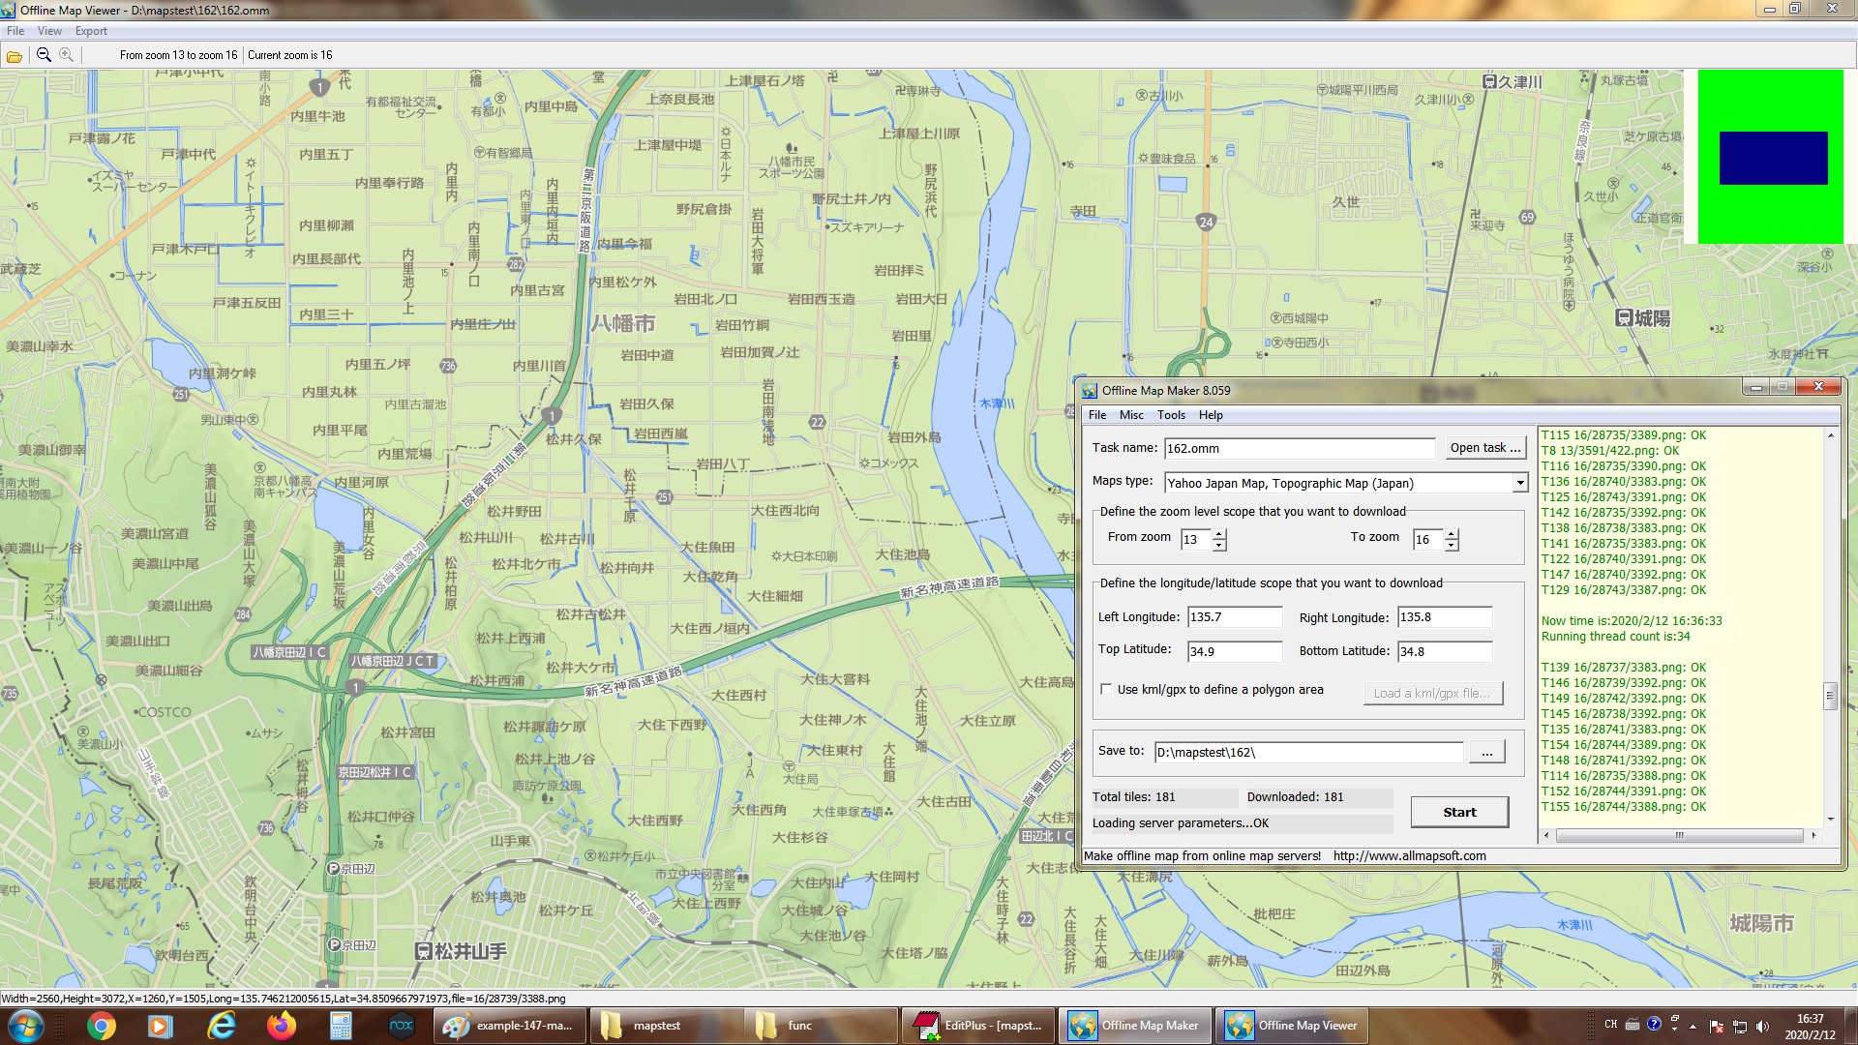Click the From zoom number field
This screenshot has width=1858, height=1045.
point(1196,540)
